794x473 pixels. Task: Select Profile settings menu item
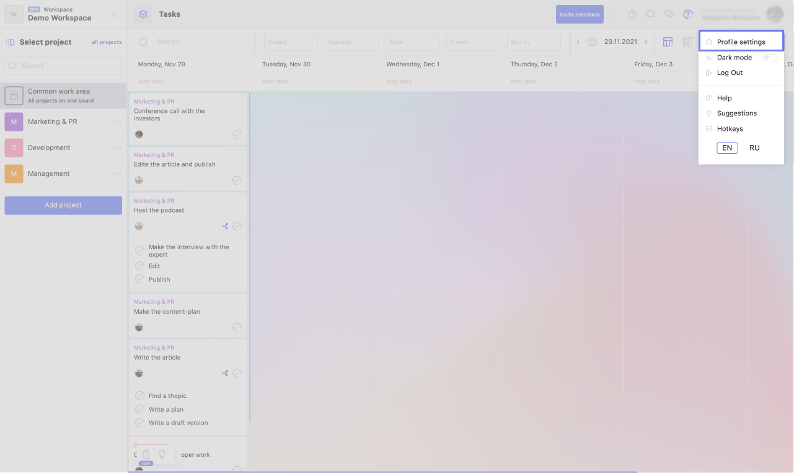pos(741,42)
